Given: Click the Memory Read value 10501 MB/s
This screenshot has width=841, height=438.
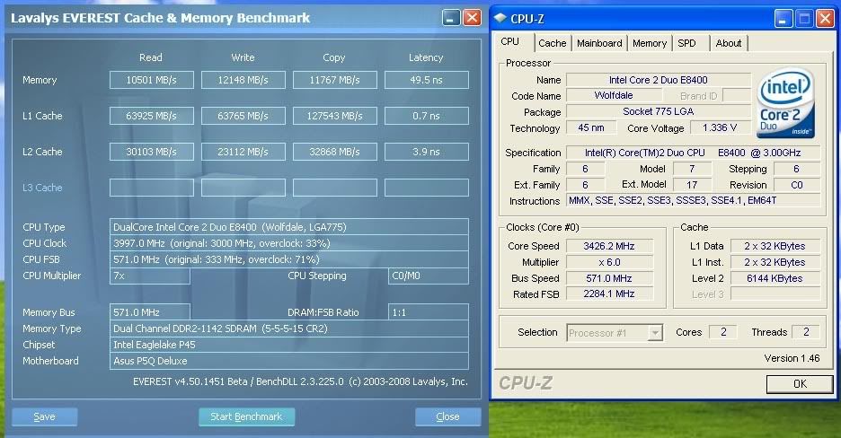Looking at the screenshot, I should click(151, 80).
